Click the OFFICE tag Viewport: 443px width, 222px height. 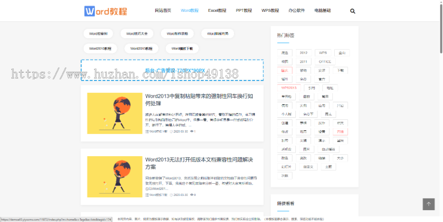tap(325, 61)
